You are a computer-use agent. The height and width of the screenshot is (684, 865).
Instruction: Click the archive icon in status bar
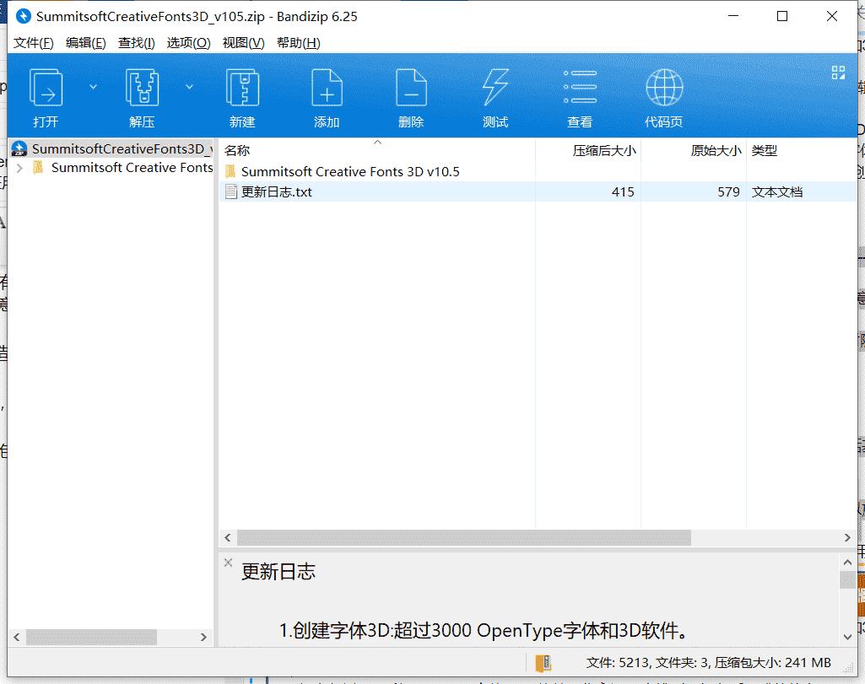pos(543,663)
